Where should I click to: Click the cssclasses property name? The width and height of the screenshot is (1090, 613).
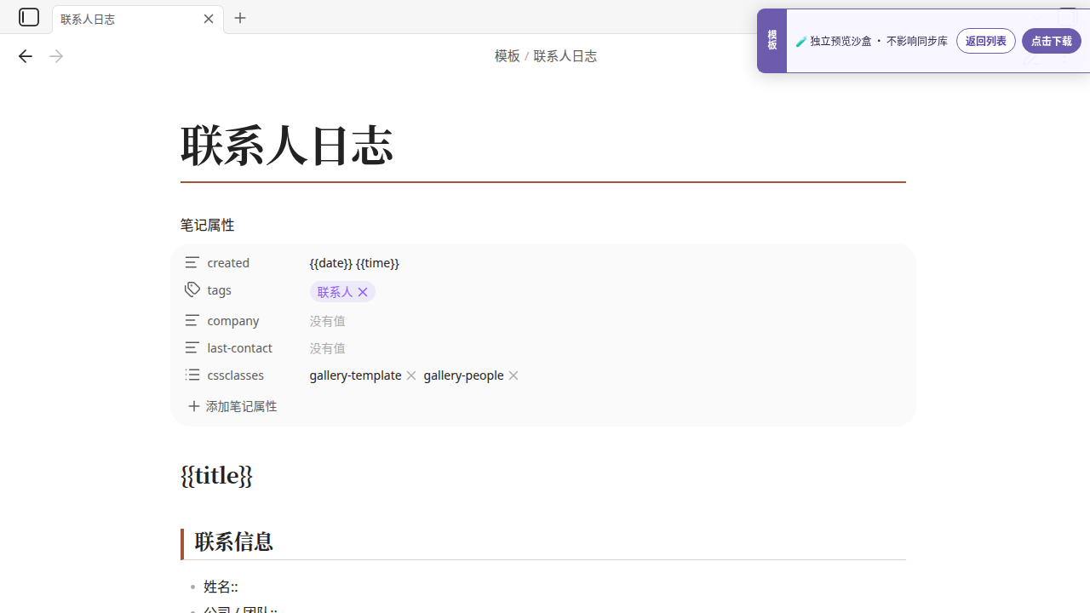click(x=235, y=375)
